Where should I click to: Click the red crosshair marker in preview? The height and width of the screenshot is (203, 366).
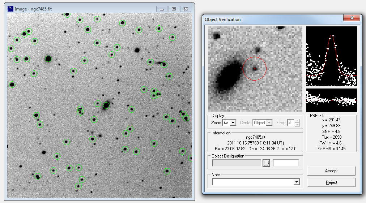[255, 68]
